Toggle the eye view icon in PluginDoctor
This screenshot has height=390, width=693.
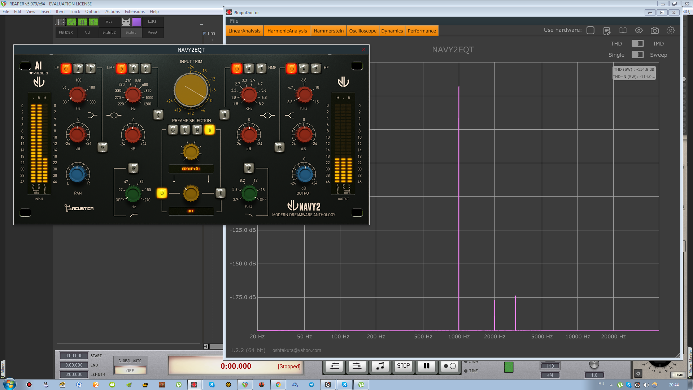639,31
